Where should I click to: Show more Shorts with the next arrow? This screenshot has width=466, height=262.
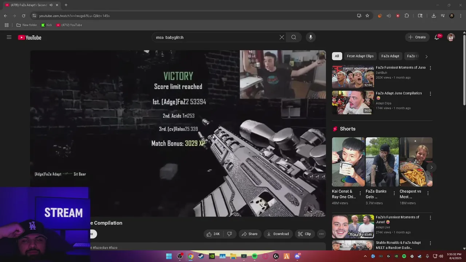pos(431,167)
